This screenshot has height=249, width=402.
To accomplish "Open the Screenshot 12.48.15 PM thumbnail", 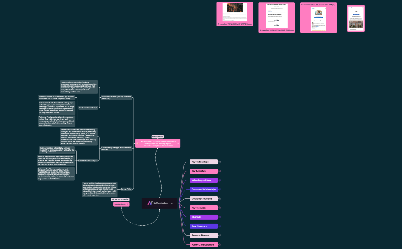I will (x=235, y=13).
